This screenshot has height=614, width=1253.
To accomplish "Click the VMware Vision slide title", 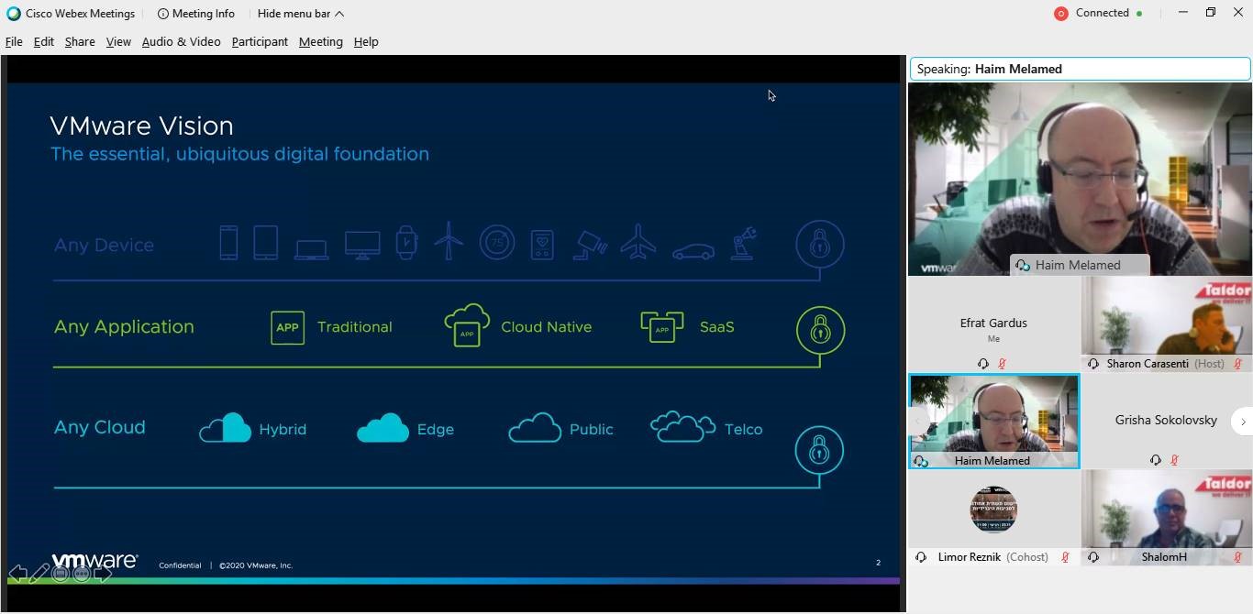I will [141, 126].
